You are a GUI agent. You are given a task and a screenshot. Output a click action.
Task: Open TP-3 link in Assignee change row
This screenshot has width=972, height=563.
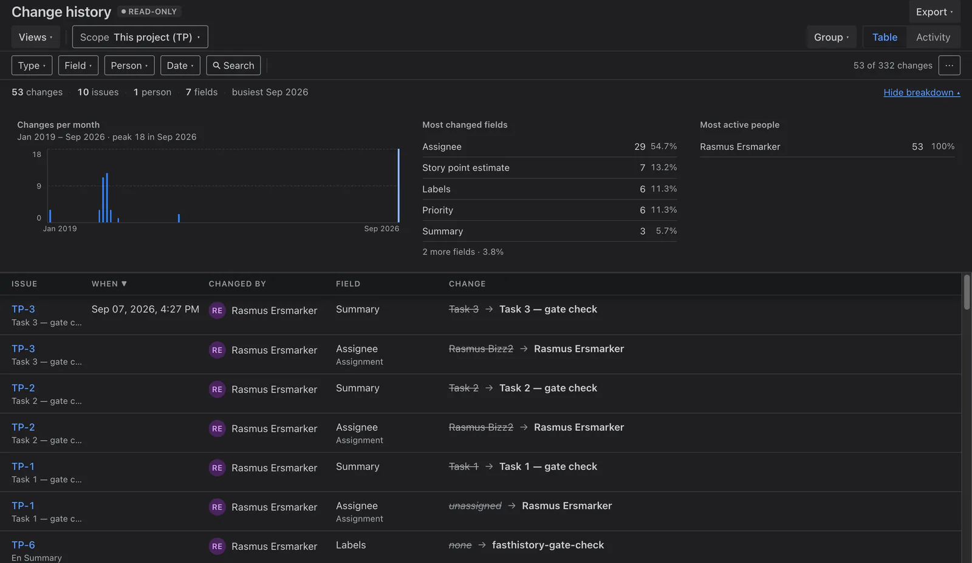pyautogui.click(x=23, y=349)
